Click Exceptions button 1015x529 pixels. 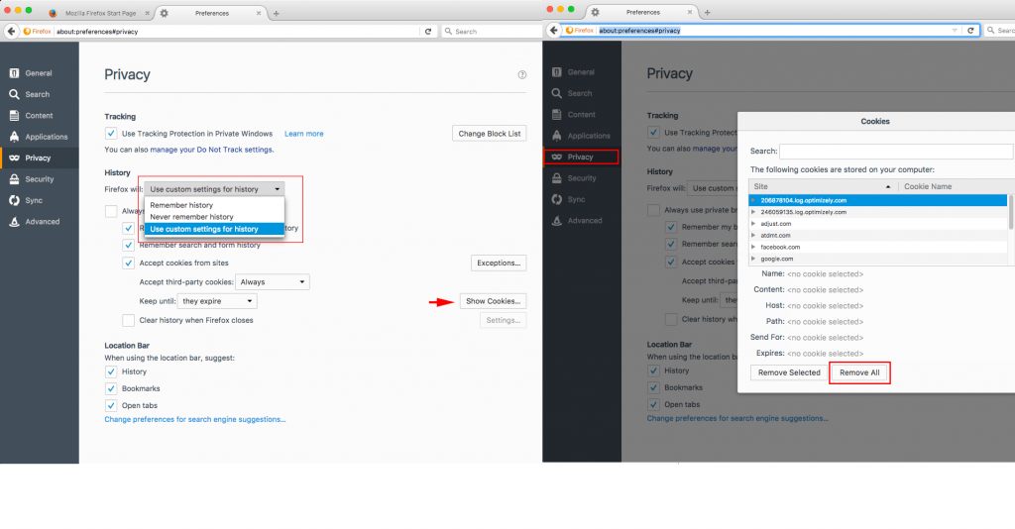[x=499, y=263]
